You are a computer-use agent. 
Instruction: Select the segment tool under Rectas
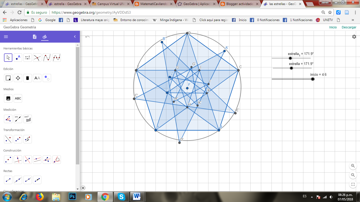click(8, 180)
